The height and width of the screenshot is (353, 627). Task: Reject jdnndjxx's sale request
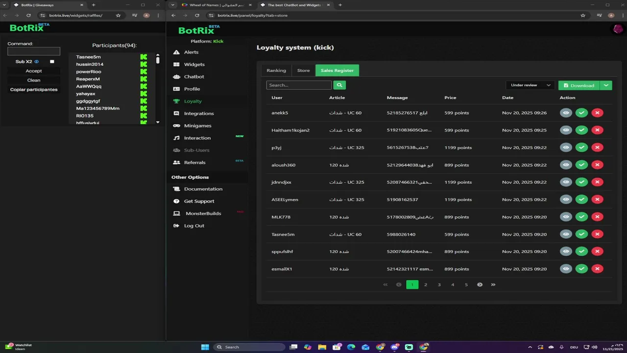(597, 182)
